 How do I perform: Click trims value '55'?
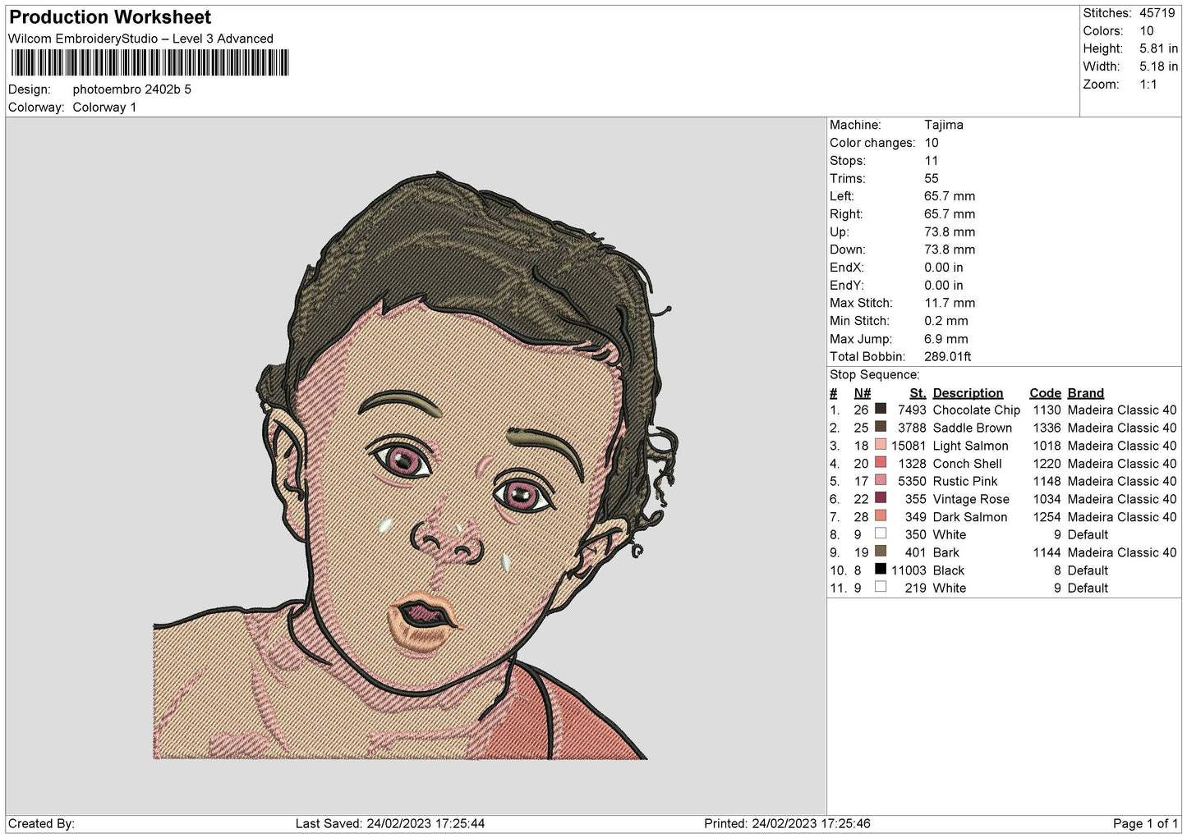(932, 178)
